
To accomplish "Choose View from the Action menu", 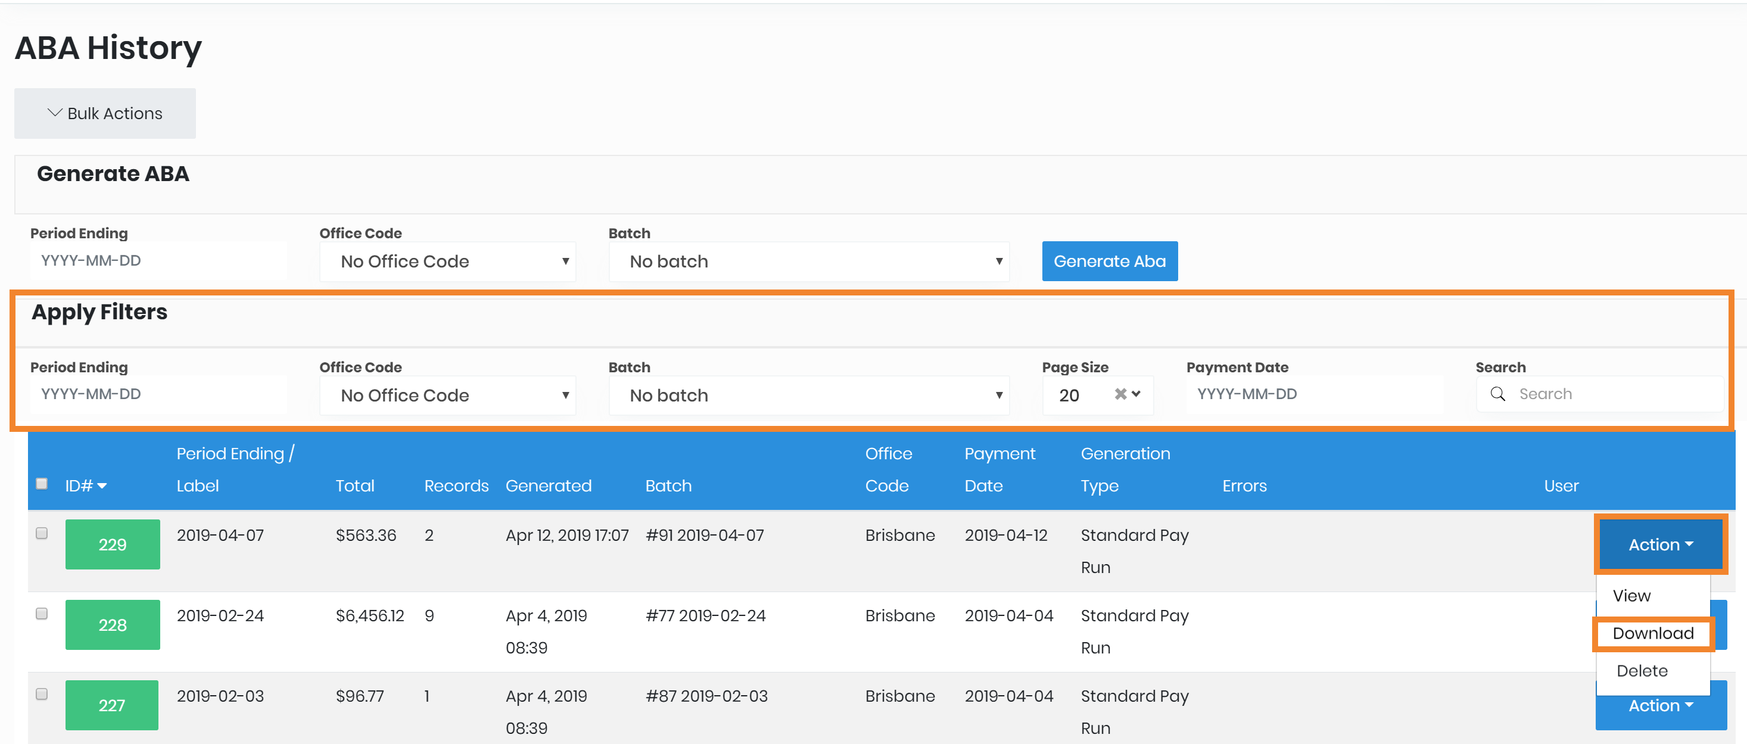I will point(1631,596).
